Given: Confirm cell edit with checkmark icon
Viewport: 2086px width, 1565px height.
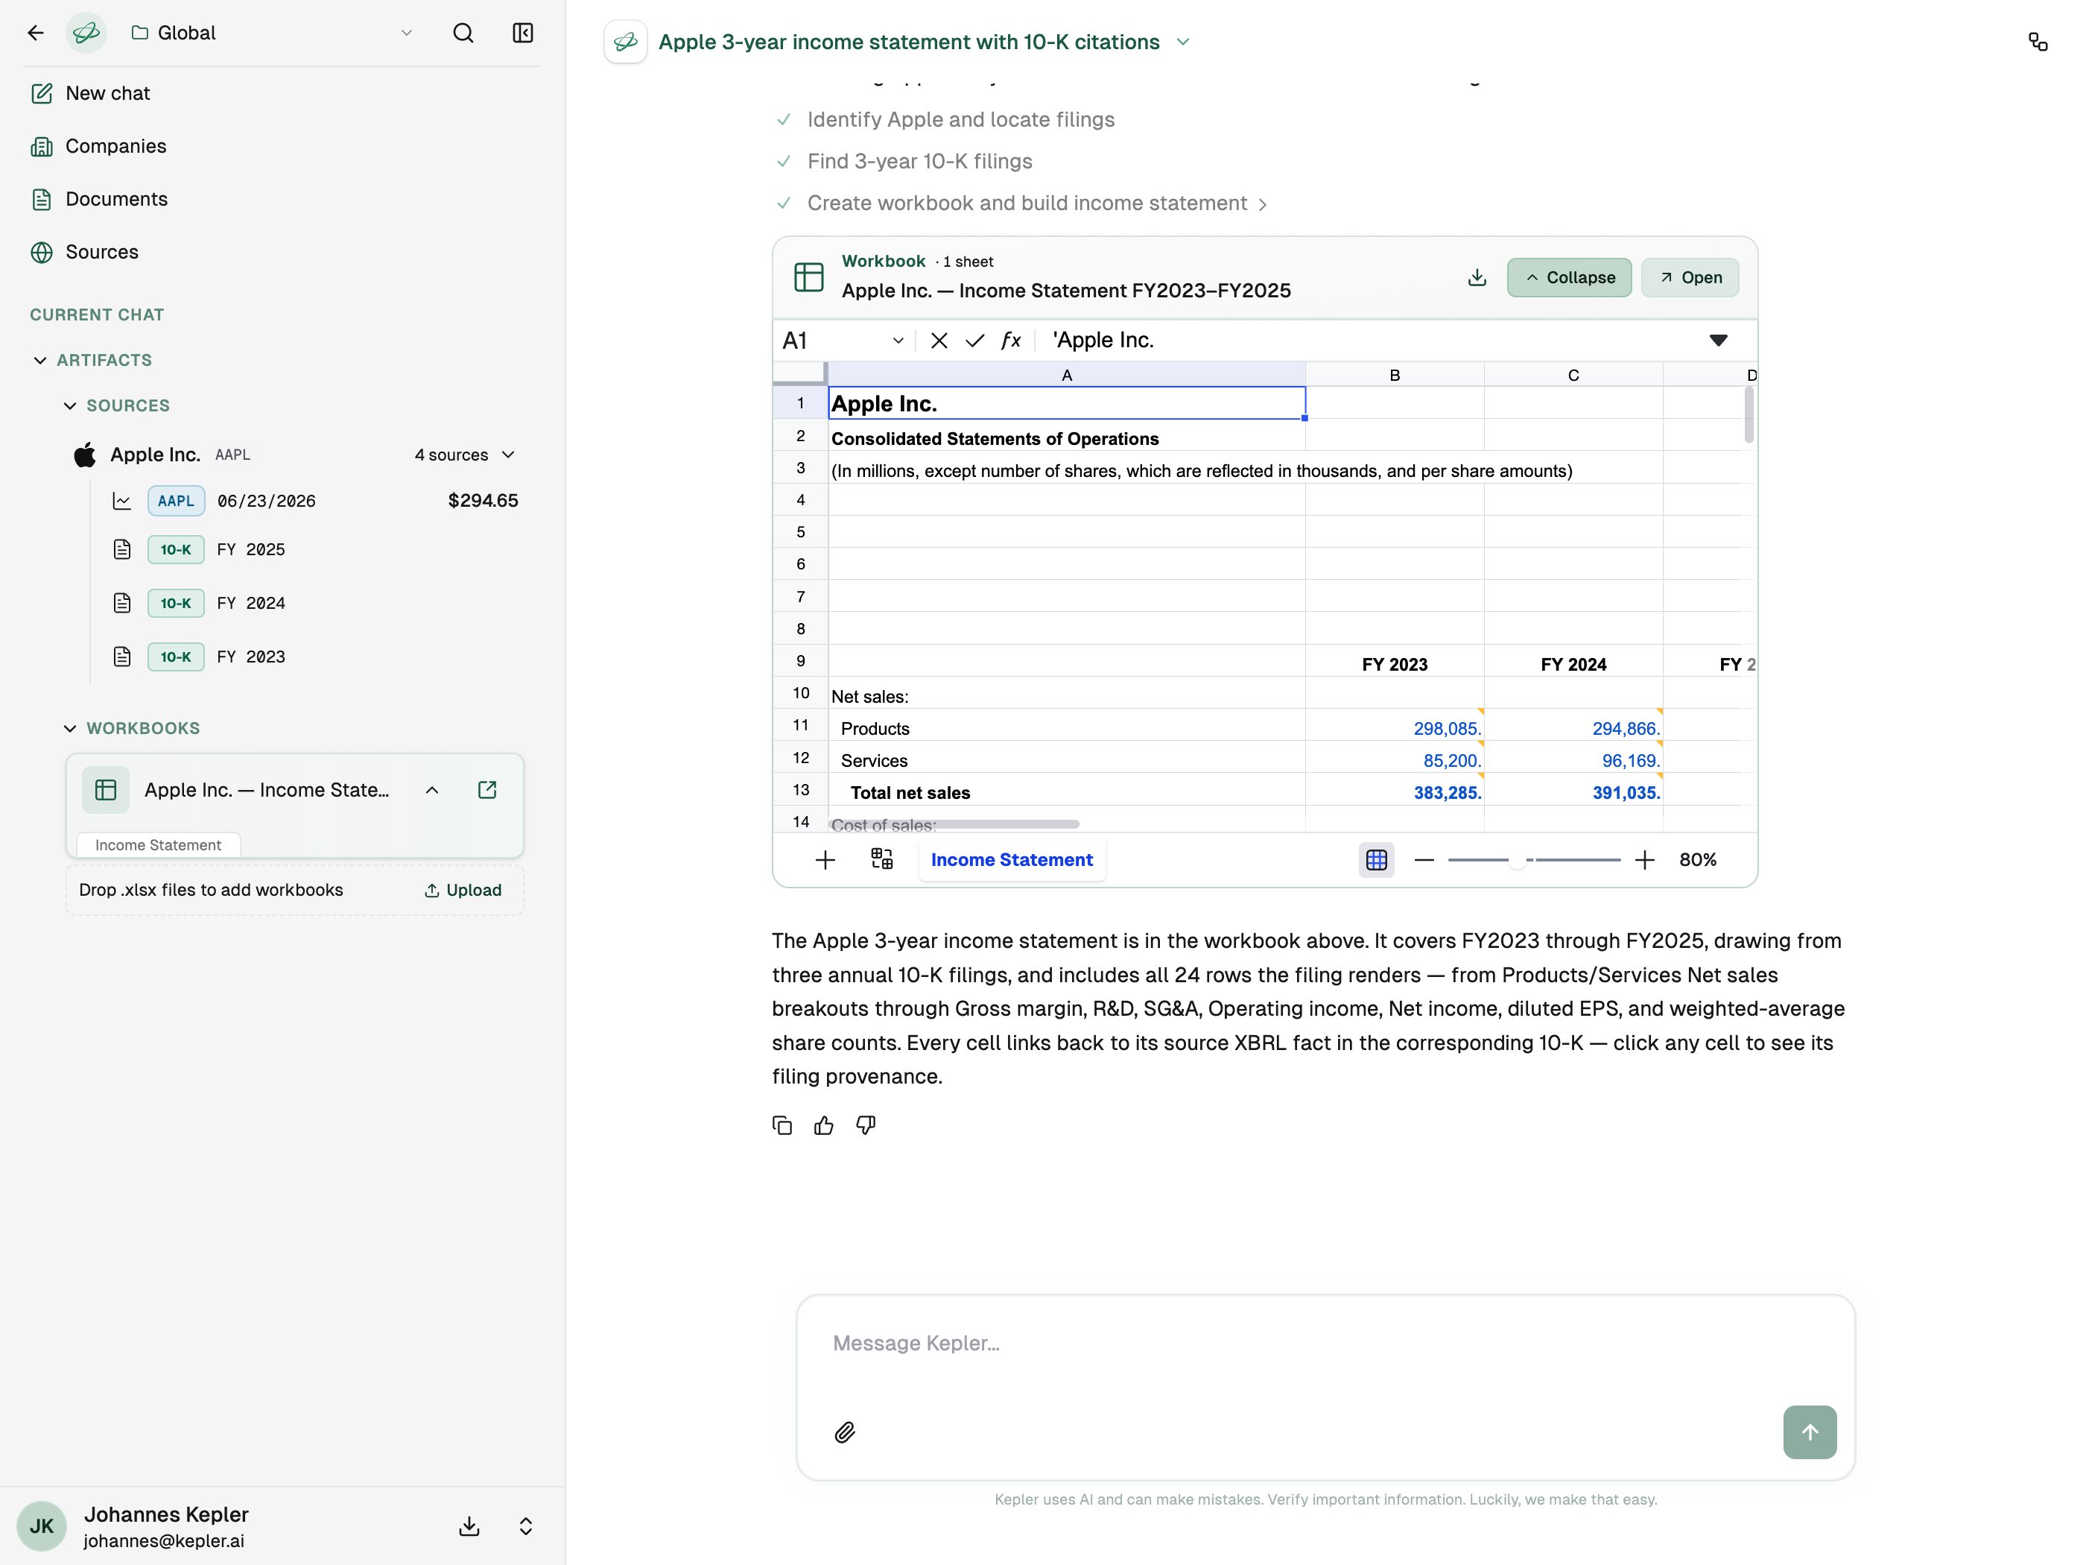Looking at the screenshot, I should (975, 341).
